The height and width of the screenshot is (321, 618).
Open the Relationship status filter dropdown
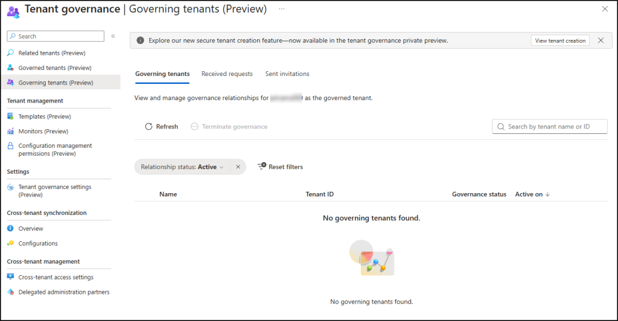pyautogui.click(x=182, y=167)
